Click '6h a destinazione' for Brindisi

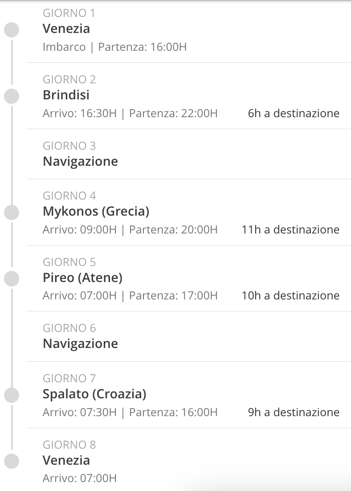[x=294, y=113]
